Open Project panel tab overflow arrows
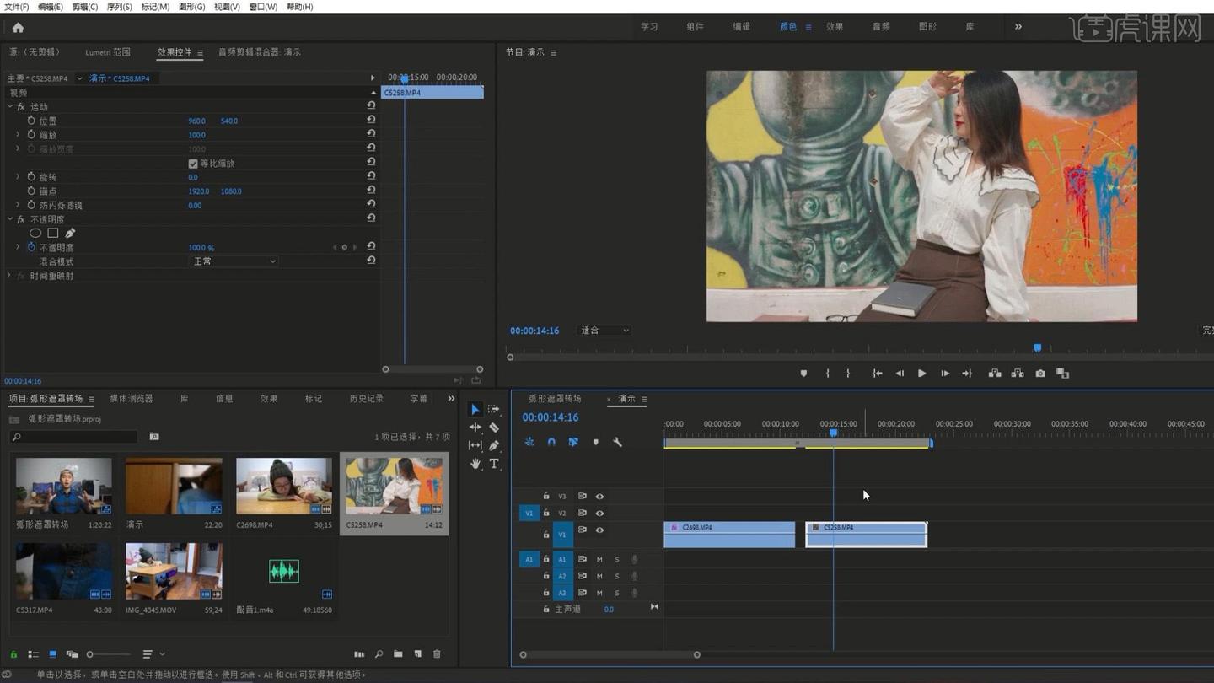 point(451,399)
